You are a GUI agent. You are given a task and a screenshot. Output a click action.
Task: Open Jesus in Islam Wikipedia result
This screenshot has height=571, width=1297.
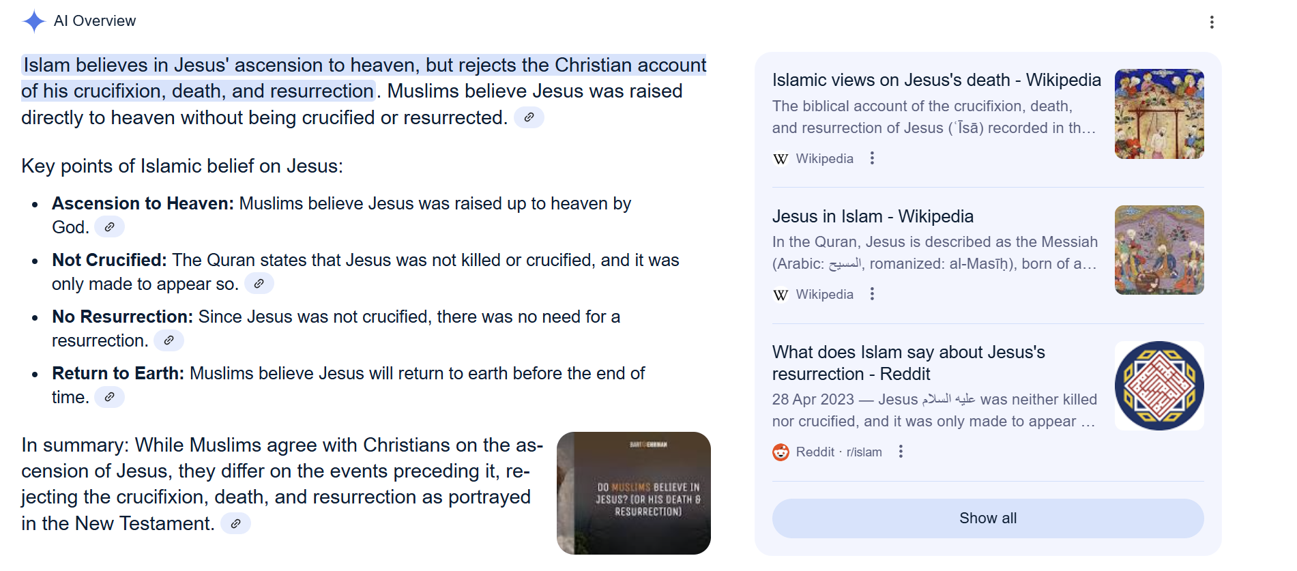pyautogui.click(x=873, y=216)
